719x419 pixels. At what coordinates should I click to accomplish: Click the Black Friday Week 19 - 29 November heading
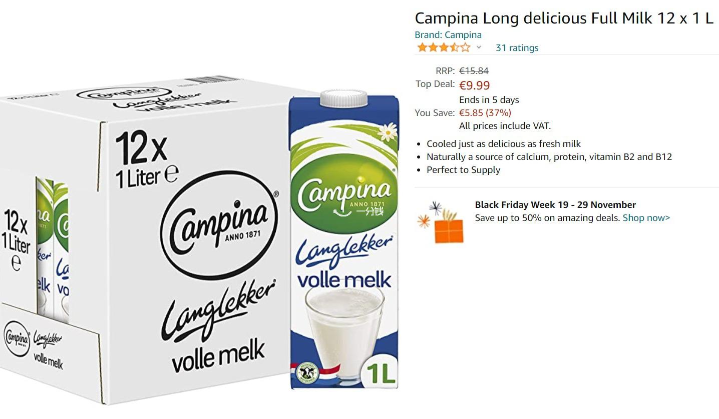click(x=555, y=205)
